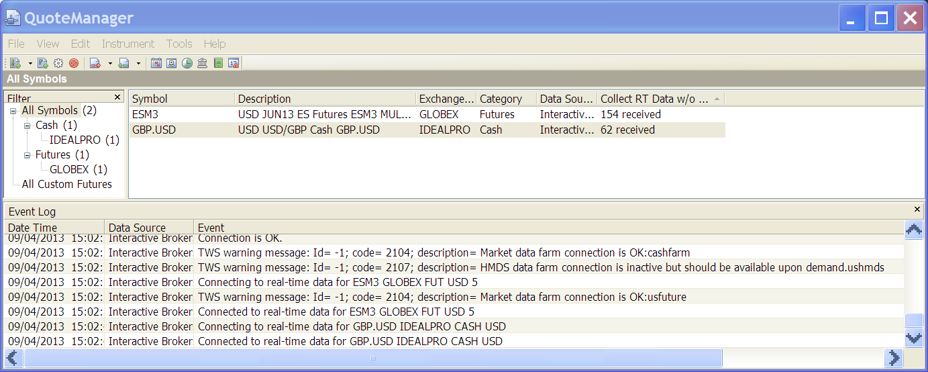Click the Add Symbol toolbar icon
This screenshot has height=372, width=928.
click(15, 63)
